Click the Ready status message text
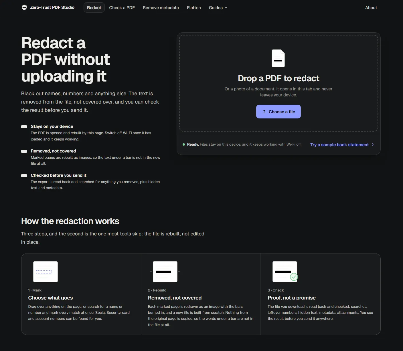This screenshot has height=351, width=403. point(244,144)
